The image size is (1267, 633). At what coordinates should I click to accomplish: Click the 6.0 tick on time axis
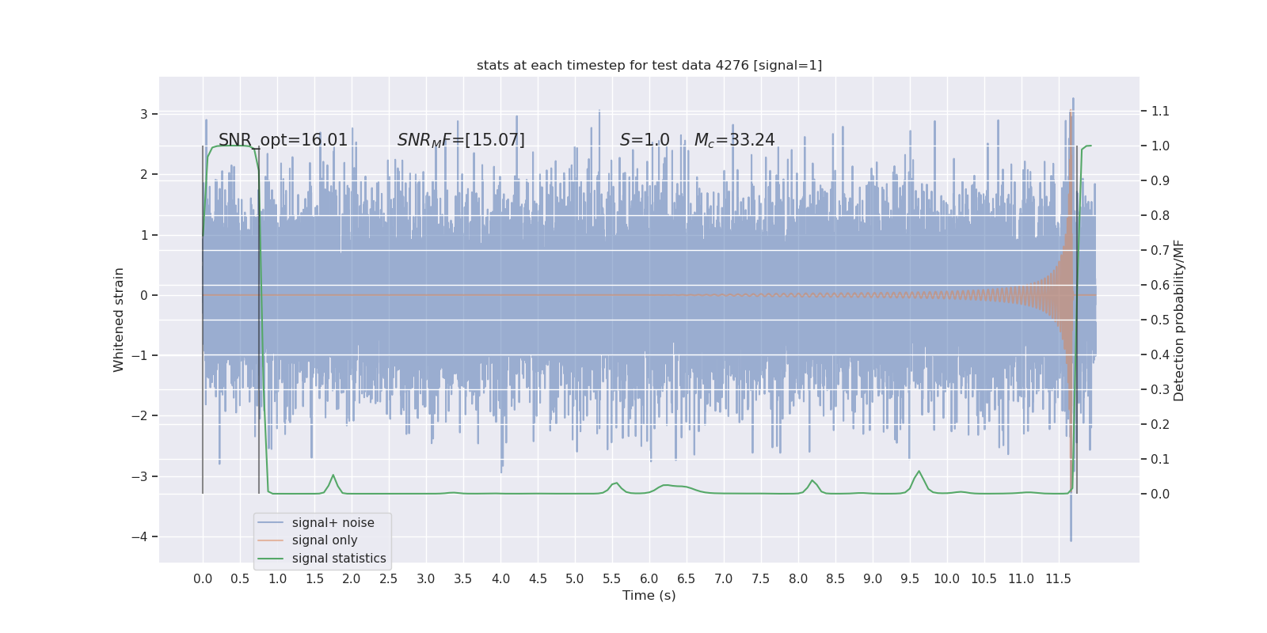pyautogui.click(x=649, y=579)
